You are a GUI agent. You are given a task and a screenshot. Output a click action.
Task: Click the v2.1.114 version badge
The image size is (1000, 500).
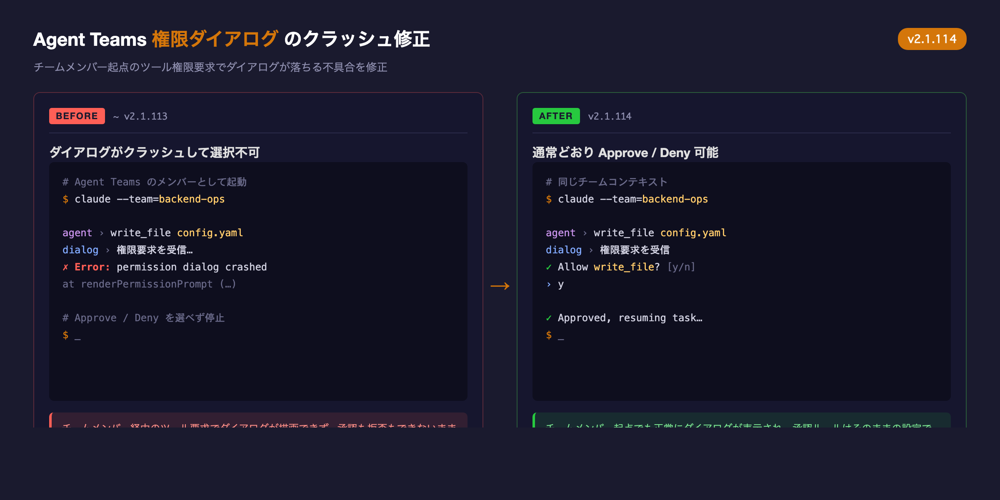point(932,39)
